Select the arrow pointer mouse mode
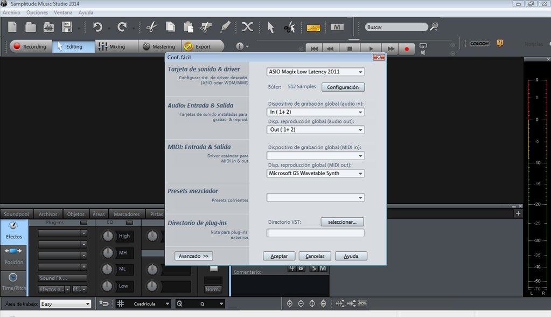The height and width of the screenshot is (317, 551). click(270, 27)
